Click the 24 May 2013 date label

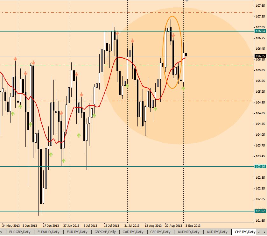coord(11,225)
